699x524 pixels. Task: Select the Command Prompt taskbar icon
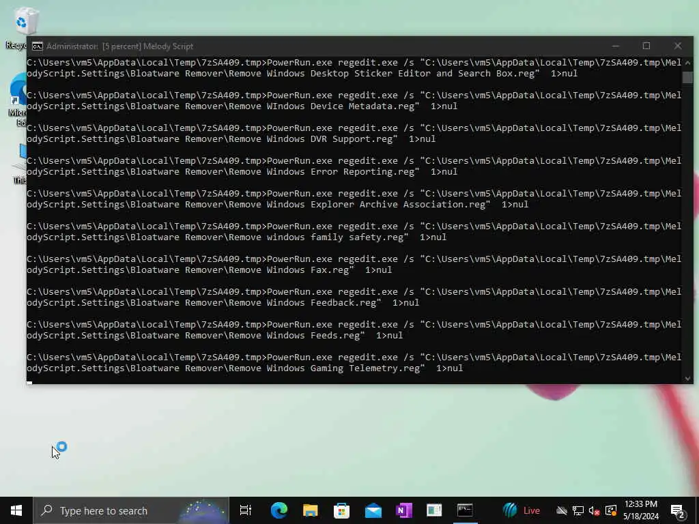pyautogui.click(x=465, y=510)
